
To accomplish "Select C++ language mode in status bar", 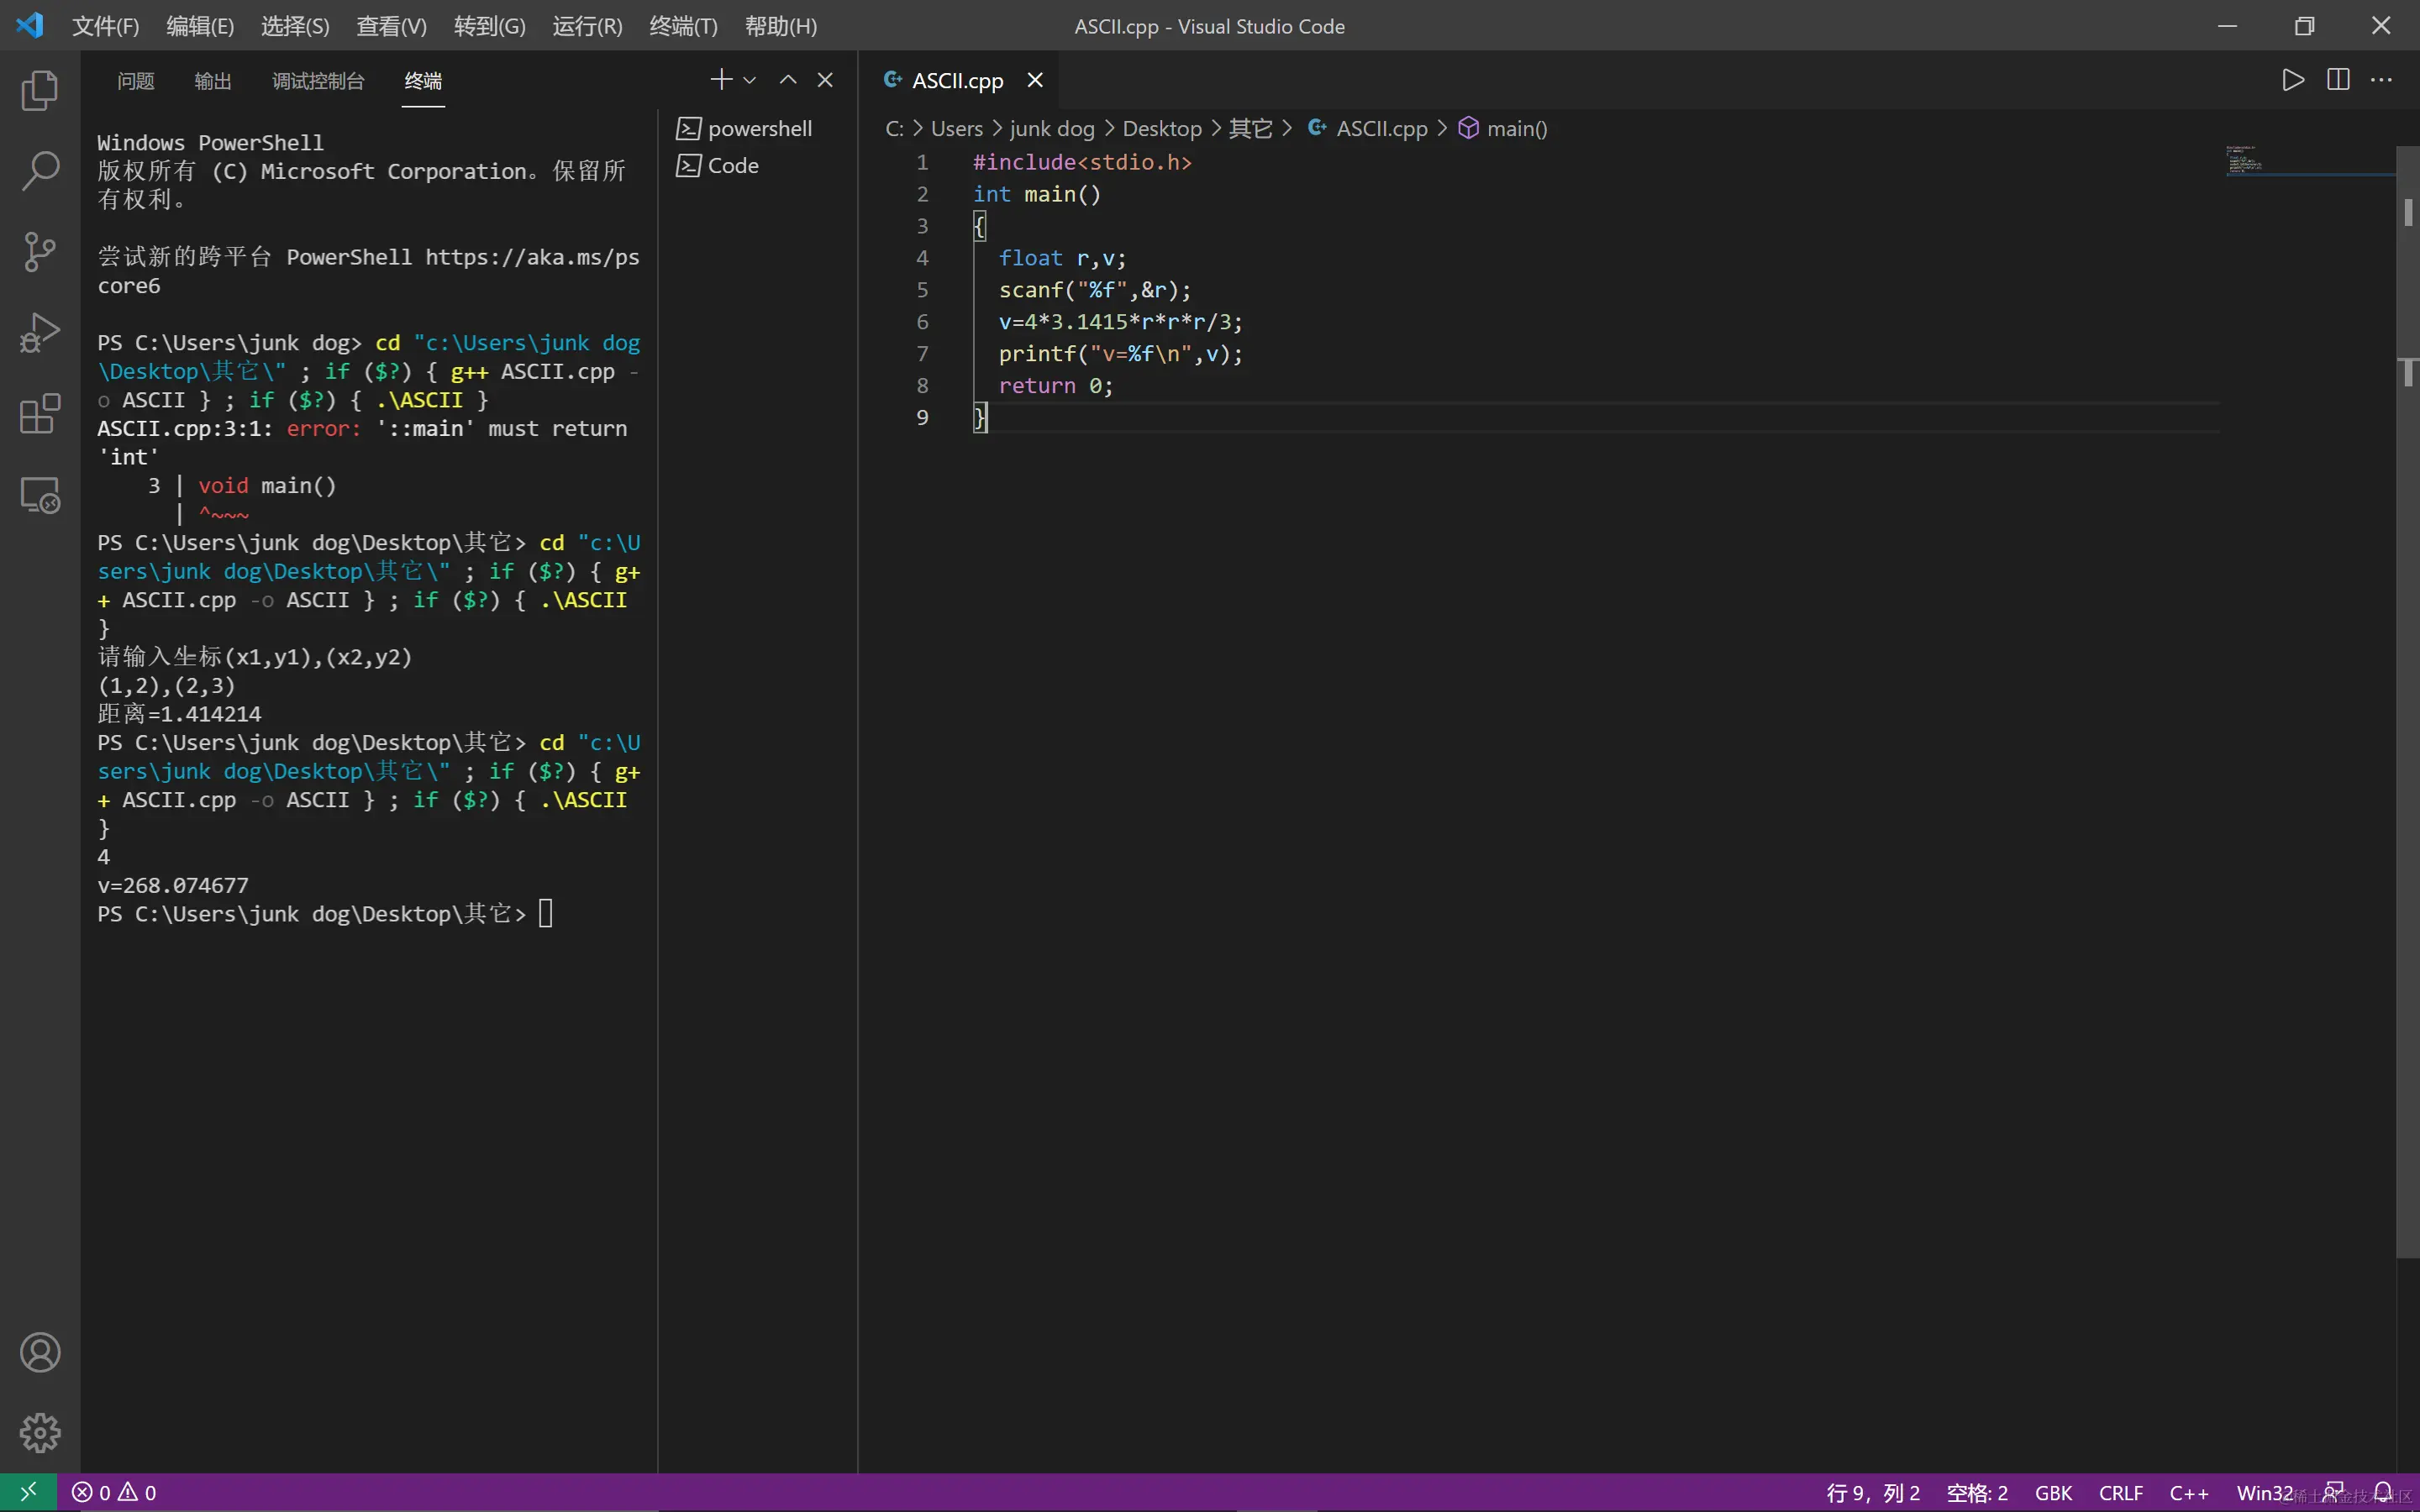I will click(2188, 1493).
